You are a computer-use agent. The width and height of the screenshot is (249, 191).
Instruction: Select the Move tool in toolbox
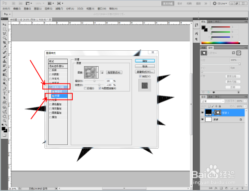[4, 24]
